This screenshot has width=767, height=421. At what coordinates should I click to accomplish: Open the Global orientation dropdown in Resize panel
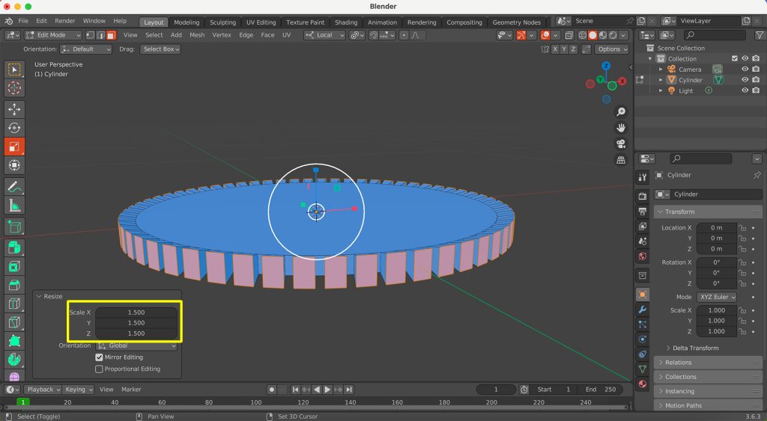(136, 345)
